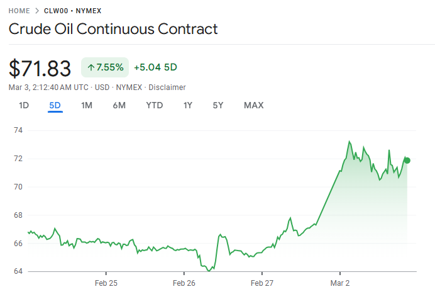The width and height of the screenshot is (435, 294).
Task: Open the Disclaimer link
Action: coord(167,88)
